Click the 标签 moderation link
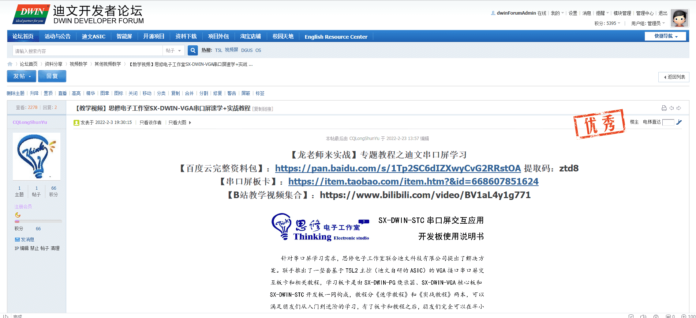The width and height of the screenshot is (696, 318). 260,93
